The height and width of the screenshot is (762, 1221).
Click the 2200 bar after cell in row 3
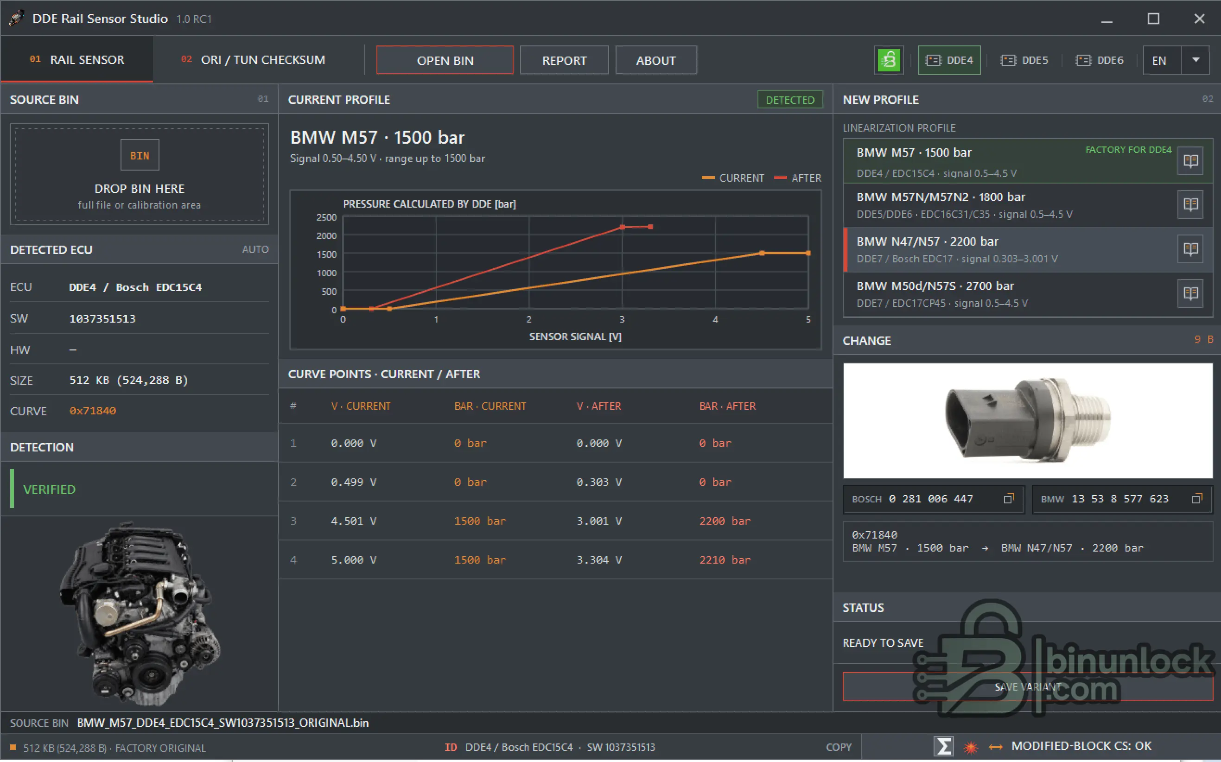[725, 521]
